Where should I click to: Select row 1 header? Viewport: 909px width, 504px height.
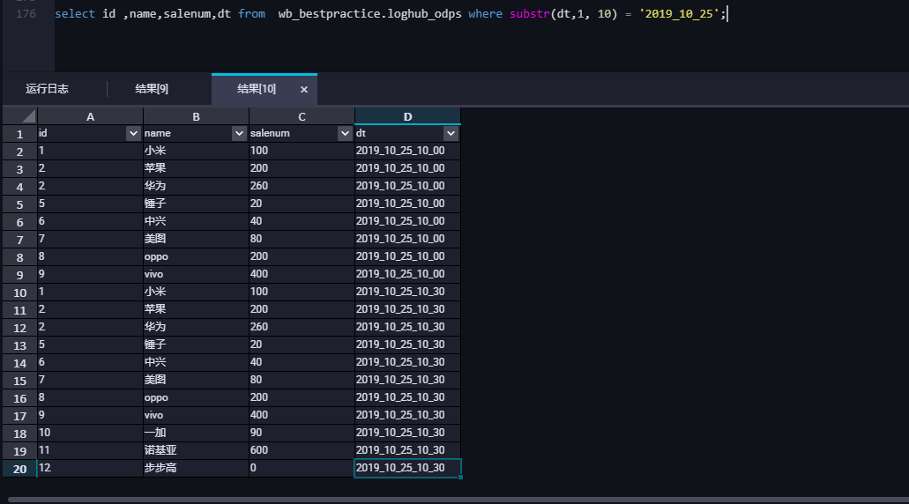coord(19,134)
